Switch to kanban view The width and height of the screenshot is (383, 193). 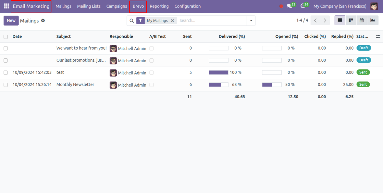(x=351, y=20)
